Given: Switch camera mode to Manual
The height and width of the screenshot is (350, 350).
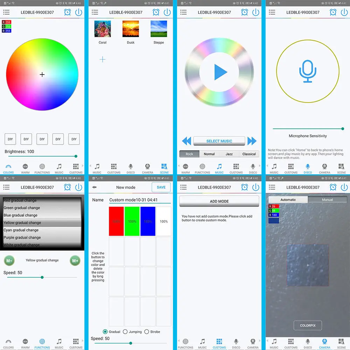Looking at the screenshot, I should (327, 200).
